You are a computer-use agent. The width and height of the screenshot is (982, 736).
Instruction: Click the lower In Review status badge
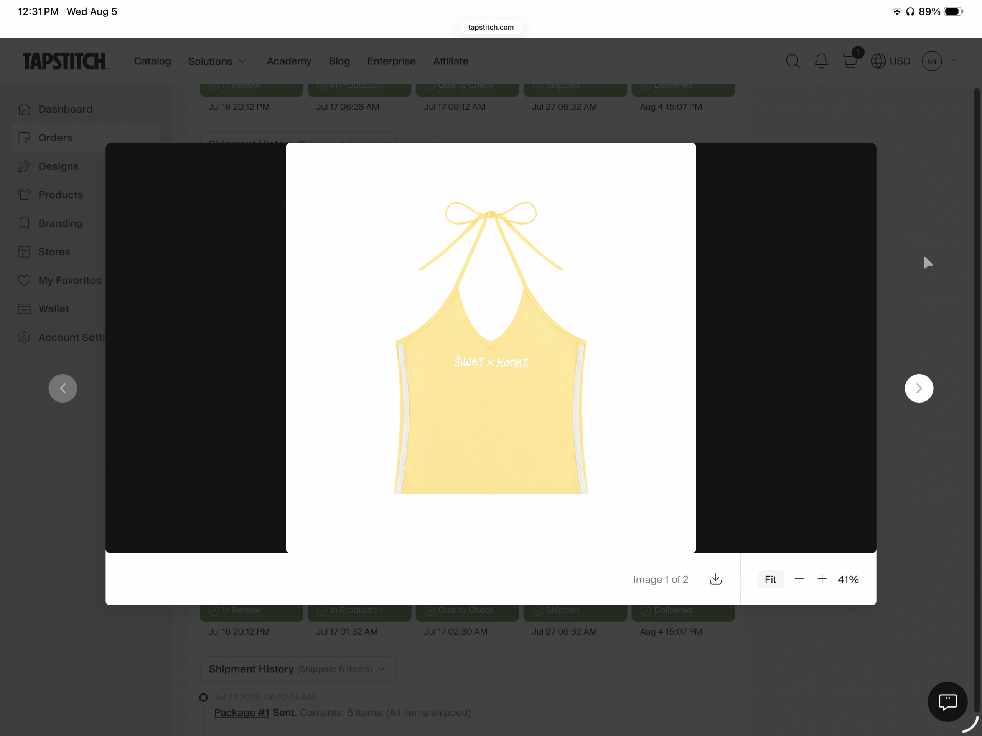point(251,613)
